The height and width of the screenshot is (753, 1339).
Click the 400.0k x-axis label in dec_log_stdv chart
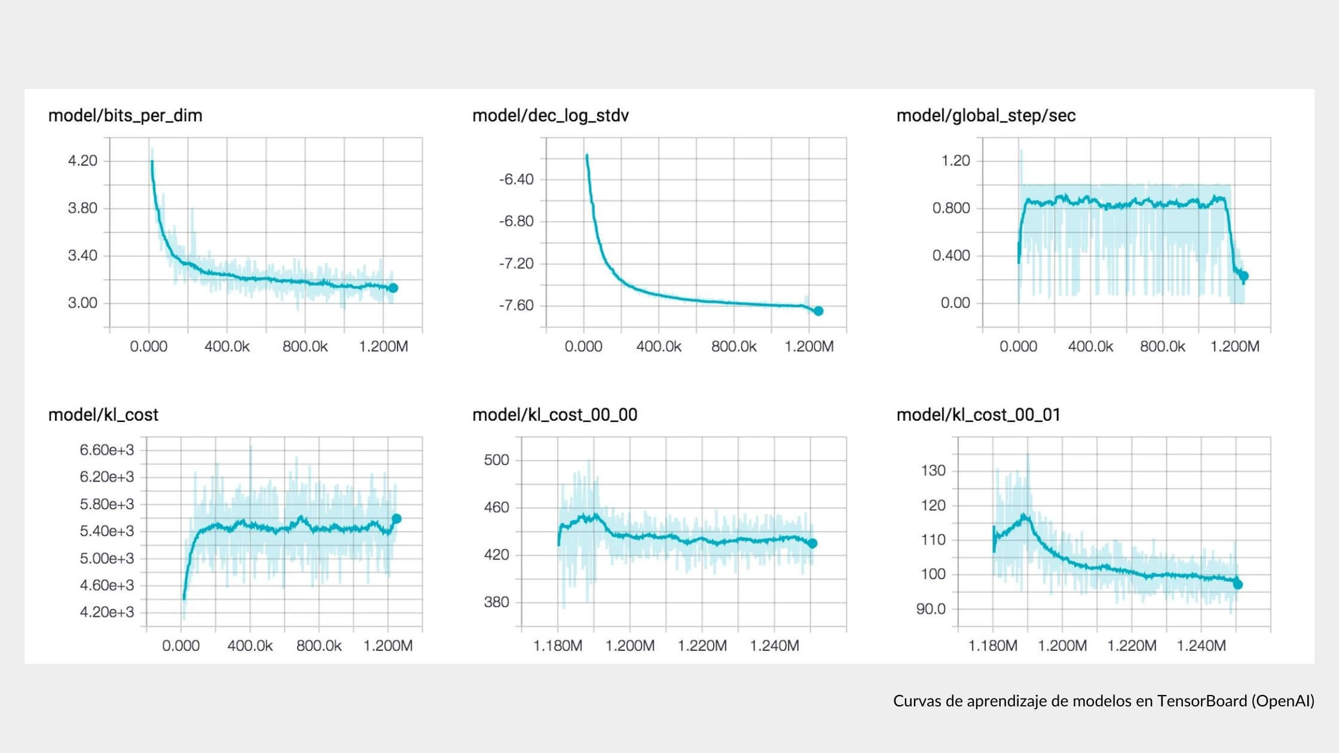(x=659, y=347)
